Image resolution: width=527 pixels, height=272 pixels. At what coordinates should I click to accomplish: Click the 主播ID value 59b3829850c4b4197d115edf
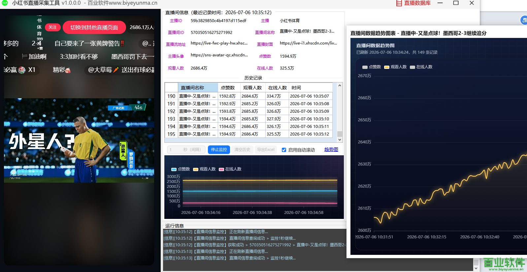218,20
